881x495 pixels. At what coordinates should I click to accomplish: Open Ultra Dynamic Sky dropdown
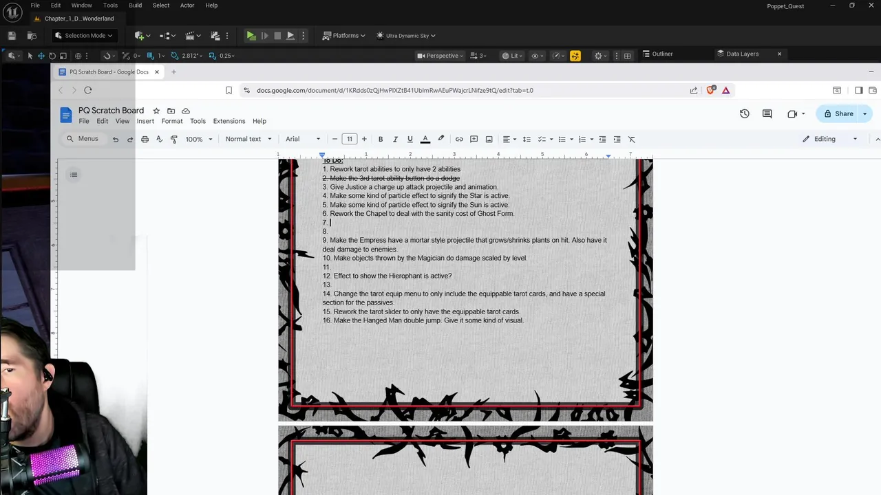pos(405,36)
